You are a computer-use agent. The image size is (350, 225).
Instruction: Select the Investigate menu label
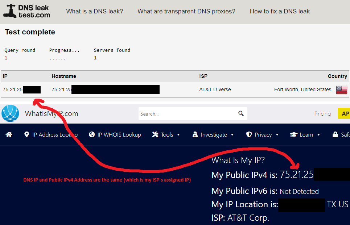click(x=214, y=135)
